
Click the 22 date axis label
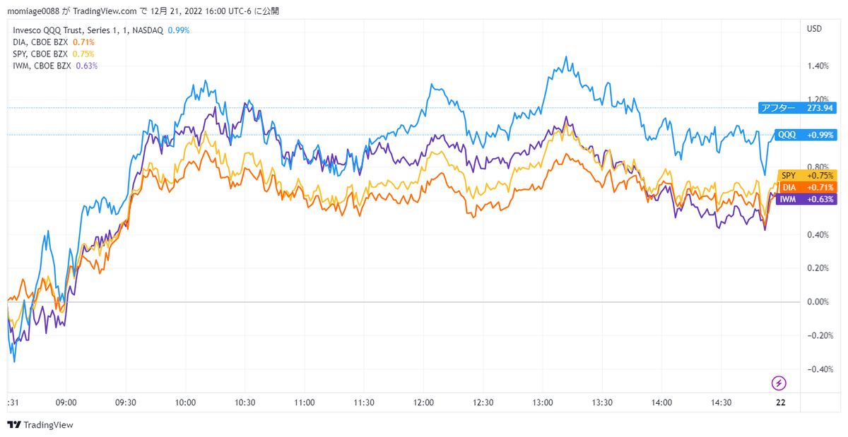tap(780, 402)
